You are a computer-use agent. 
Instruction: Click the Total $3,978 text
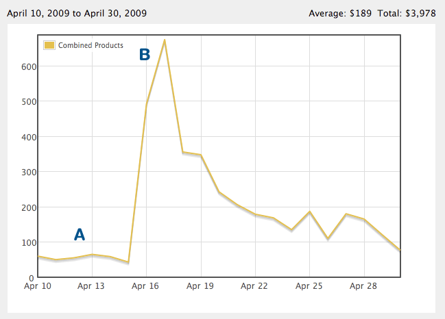[407, 13]
